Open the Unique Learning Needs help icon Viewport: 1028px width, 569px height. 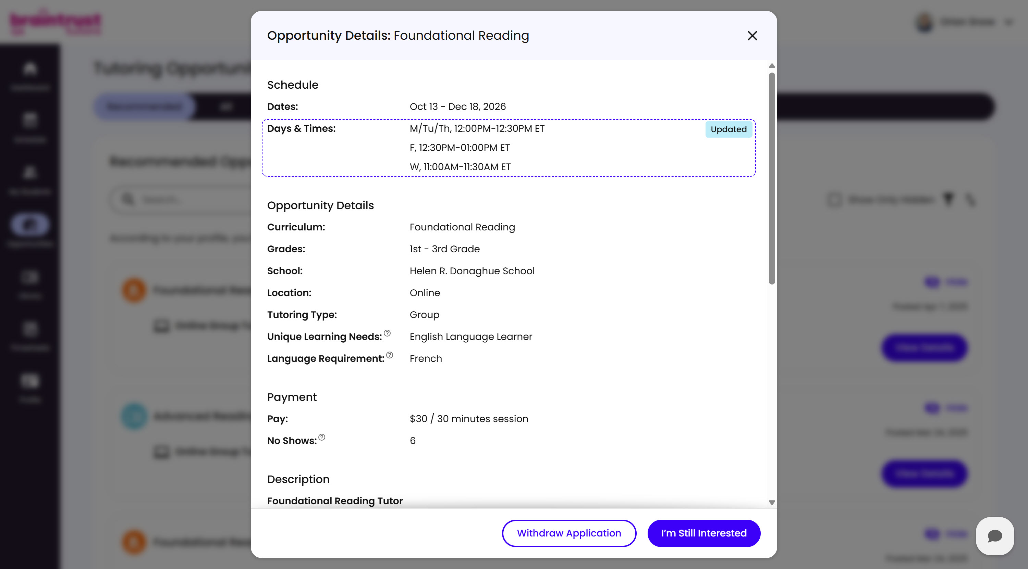coord(387,333)
